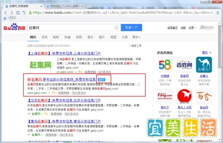Switch to the 我的经验_个人中心 browser tab

point(65,6)
